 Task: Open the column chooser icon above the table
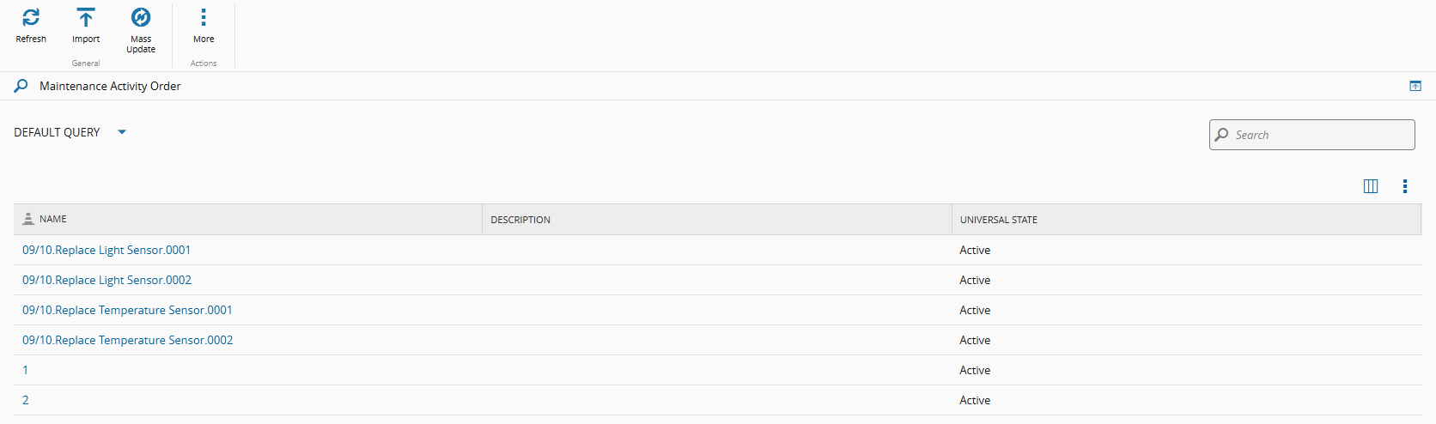tap(1371, 186)
